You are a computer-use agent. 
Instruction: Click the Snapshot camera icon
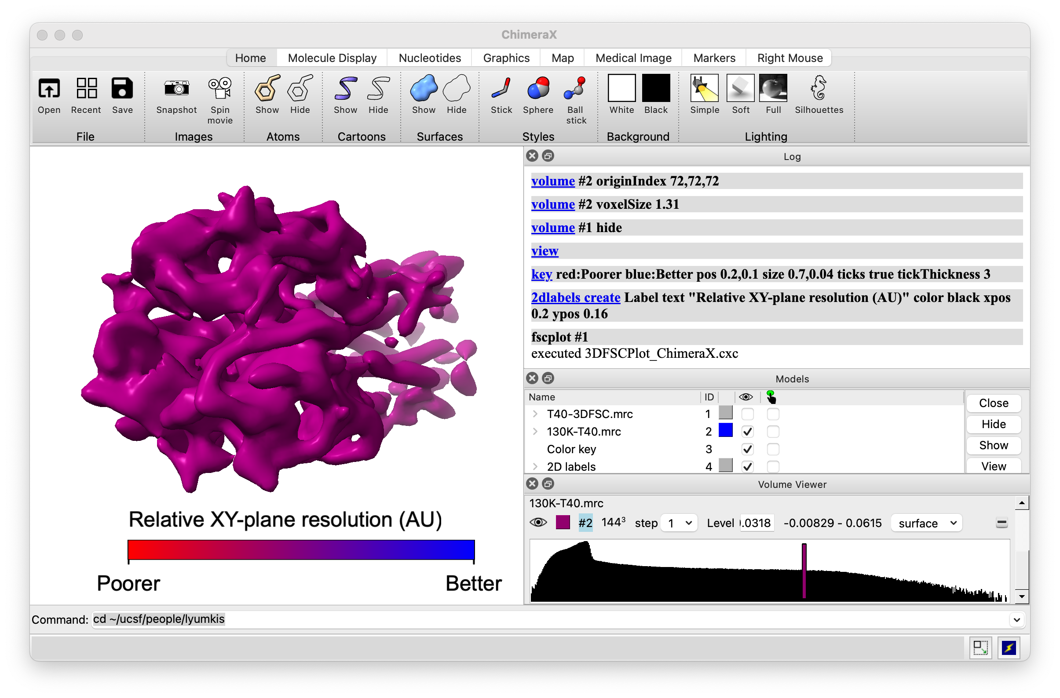(x=176, y=89)
